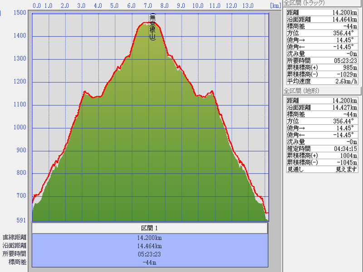The height and width of the screenshot is (272, 363).
Task: Click the 直線距離 label at bottom left
Action: pos(15,237)
